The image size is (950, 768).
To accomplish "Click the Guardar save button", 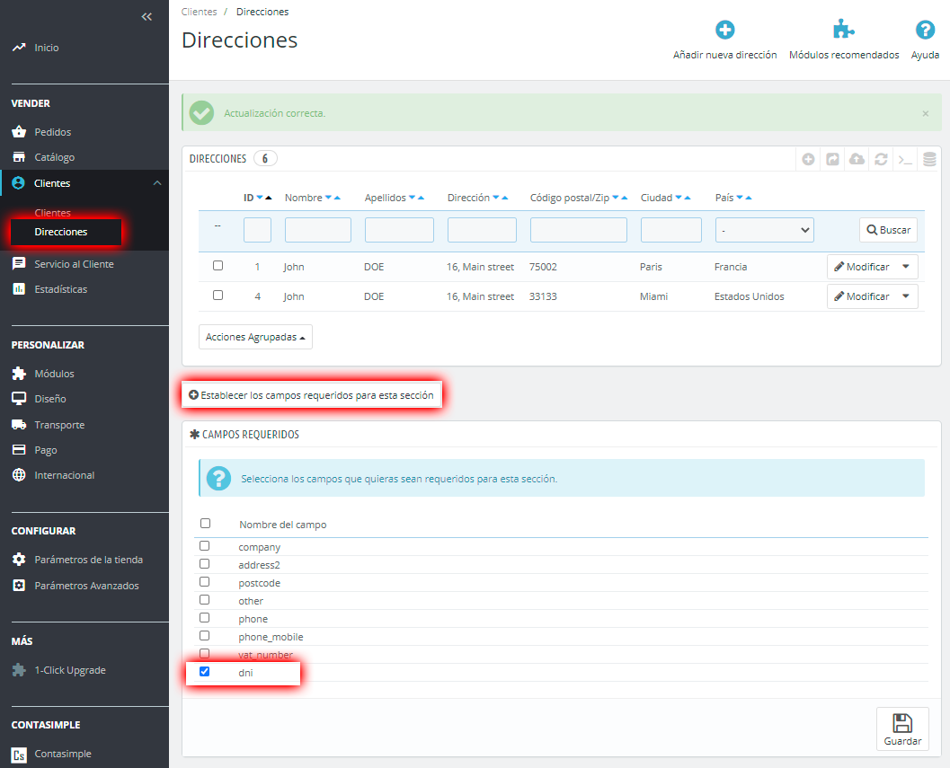I will click(x=902, y=728).
